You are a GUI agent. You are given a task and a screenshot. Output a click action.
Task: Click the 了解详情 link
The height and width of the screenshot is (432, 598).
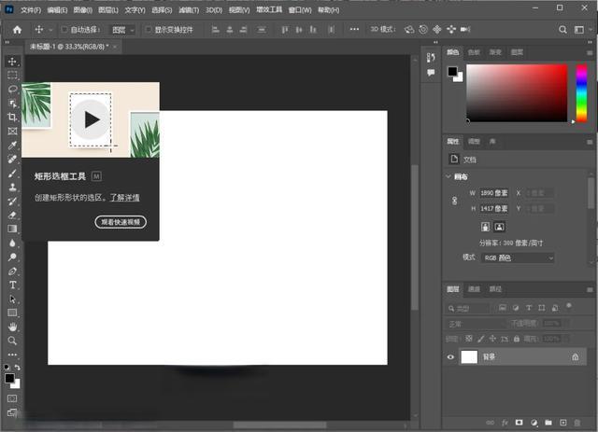tap(124, 198)
